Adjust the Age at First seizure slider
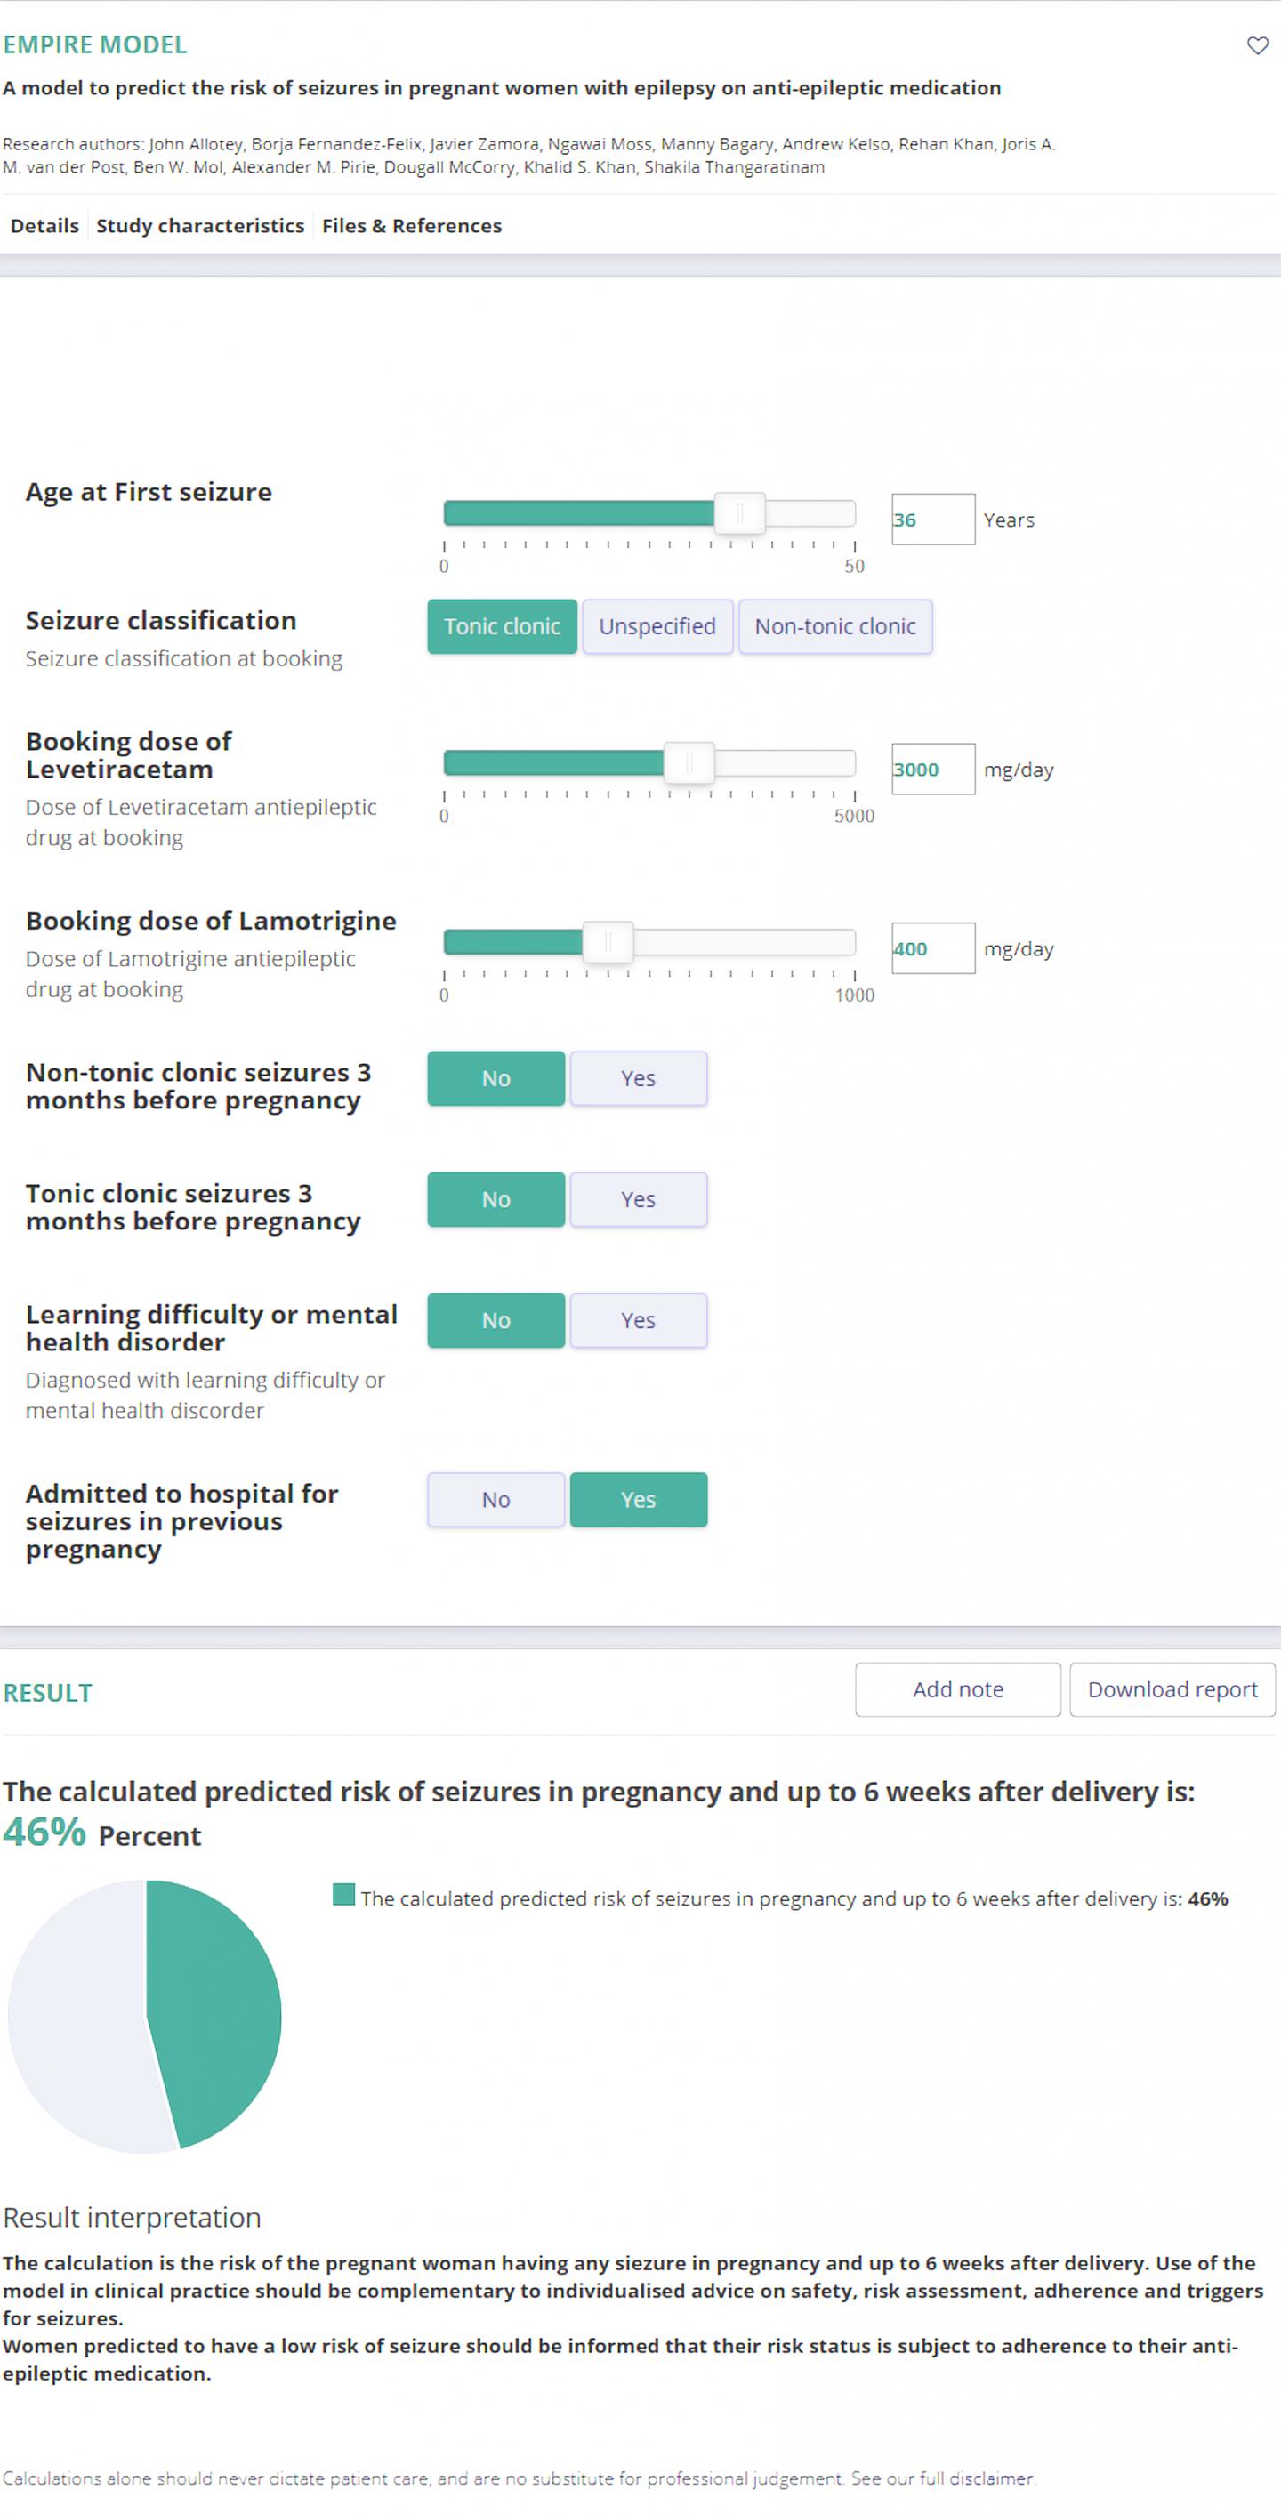The image size is (1281, 2514). [x=742, y=512]
